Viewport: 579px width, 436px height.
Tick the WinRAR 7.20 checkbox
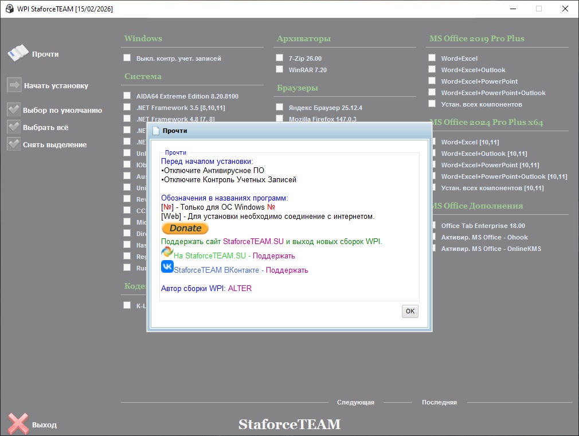279,69
